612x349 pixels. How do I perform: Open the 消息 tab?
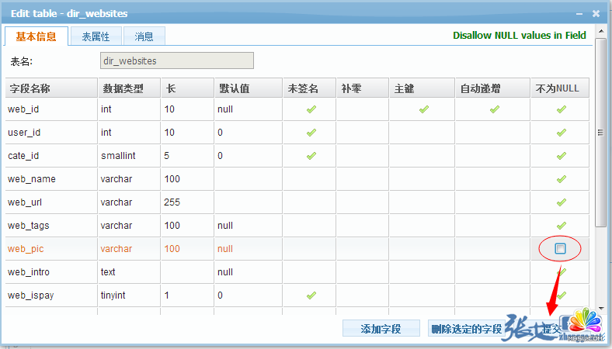point(144,36)
